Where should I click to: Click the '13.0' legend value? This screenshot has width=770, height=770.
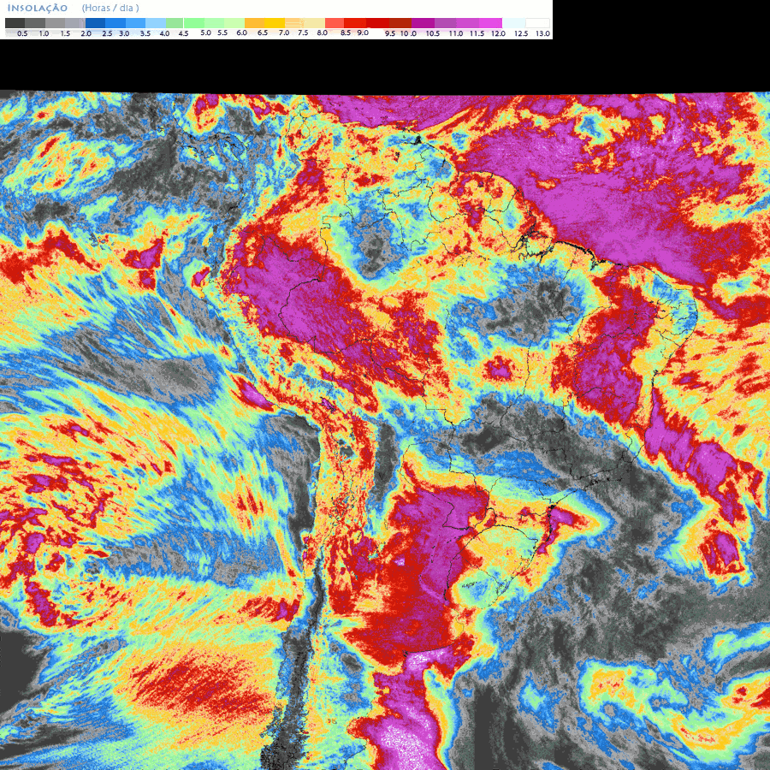click(x=542, y=33)
